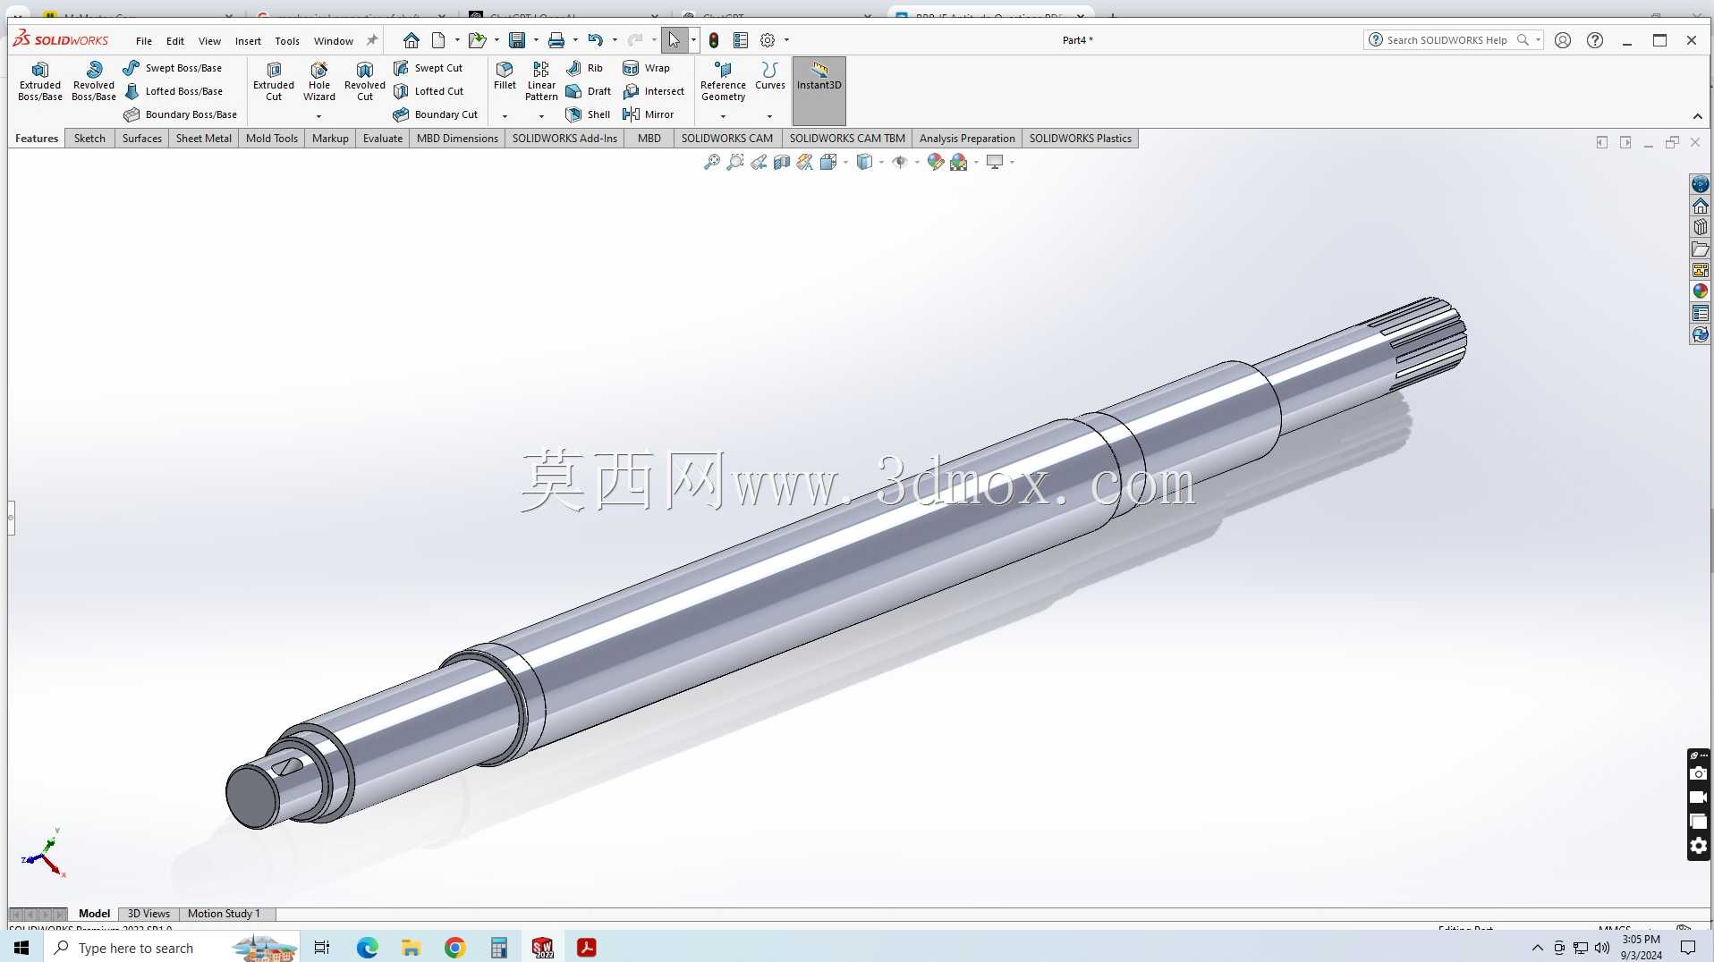Apply the Fillet tool
This screenshot has width=1714, height=962.
coord(505,76)
